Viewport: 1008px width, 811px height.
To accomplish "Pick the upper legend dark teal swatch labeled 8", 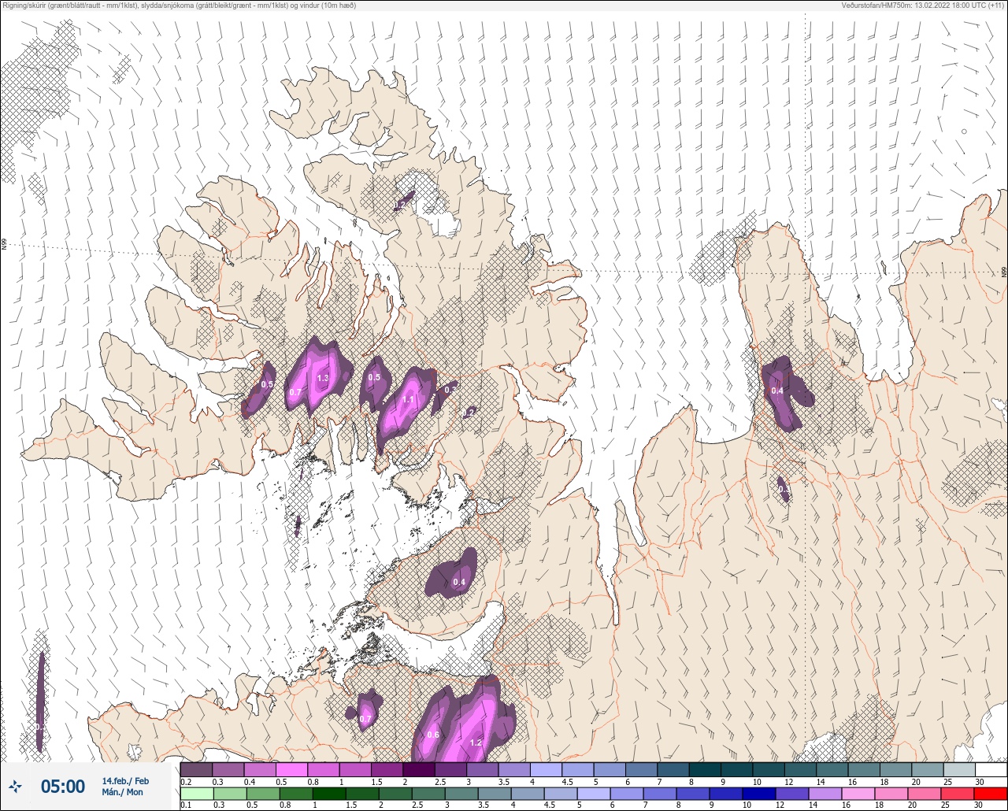I will [x=705, y=769].
